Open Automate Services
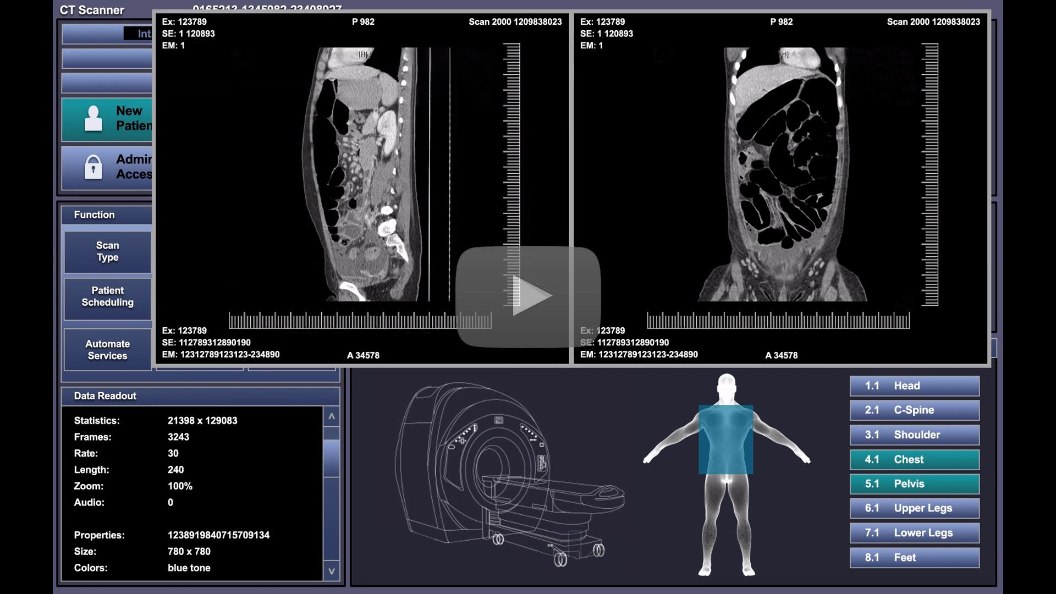 click(x=107, y=350)
